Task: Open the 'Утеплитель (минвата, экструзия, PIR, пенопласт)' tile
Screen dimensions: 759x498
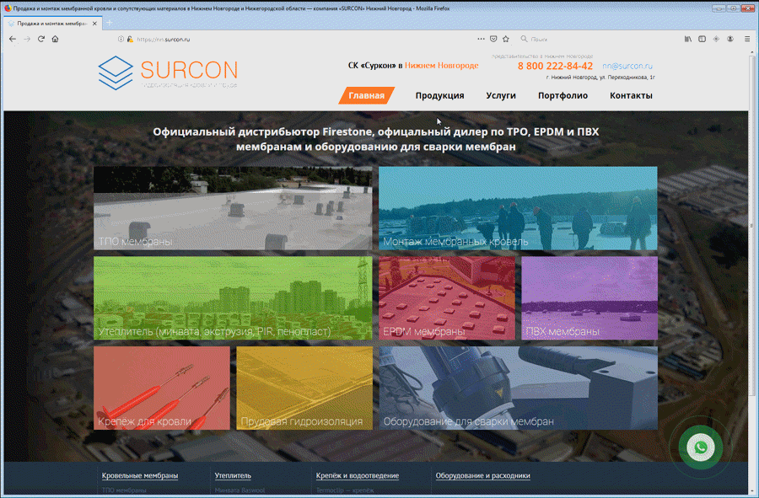Action: 233,297
